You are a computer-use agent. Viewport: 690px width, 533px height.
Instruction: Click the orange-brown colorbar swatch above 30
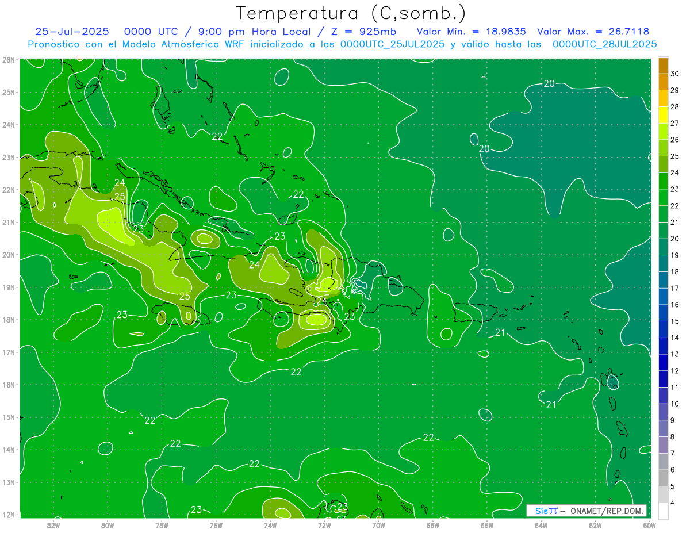(663, 65)
